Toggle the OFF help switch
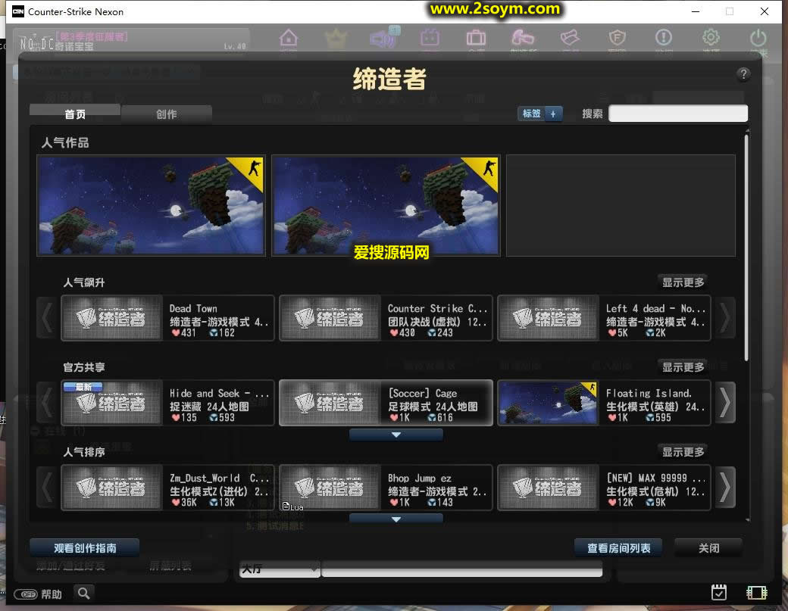The height and width of the screenshot is (611, 788). pyautogui.click(x=26, y=594)
